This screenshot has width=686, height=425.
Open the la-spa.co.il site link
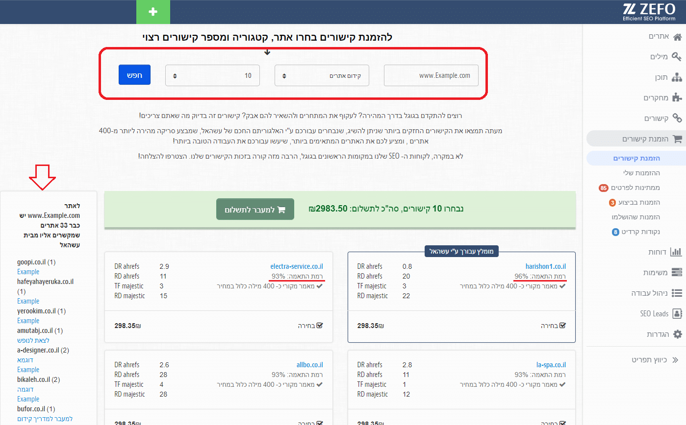click(551, 365)
